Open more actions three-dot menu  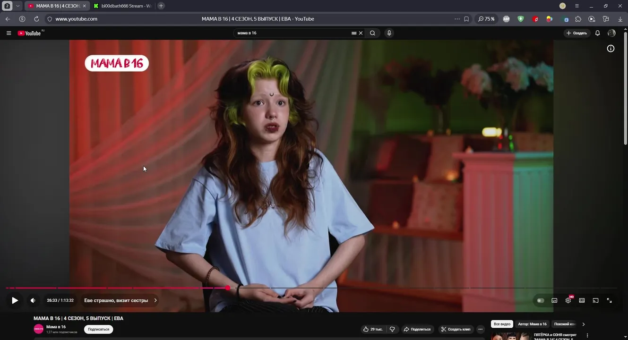(x=481, y=329)
